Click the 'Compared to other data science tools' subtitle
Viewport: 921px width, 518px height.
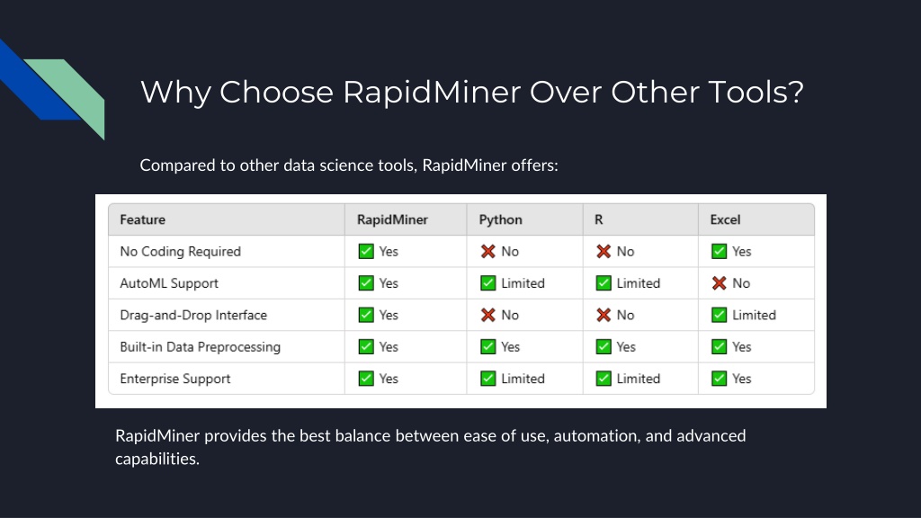click(349, 165)
